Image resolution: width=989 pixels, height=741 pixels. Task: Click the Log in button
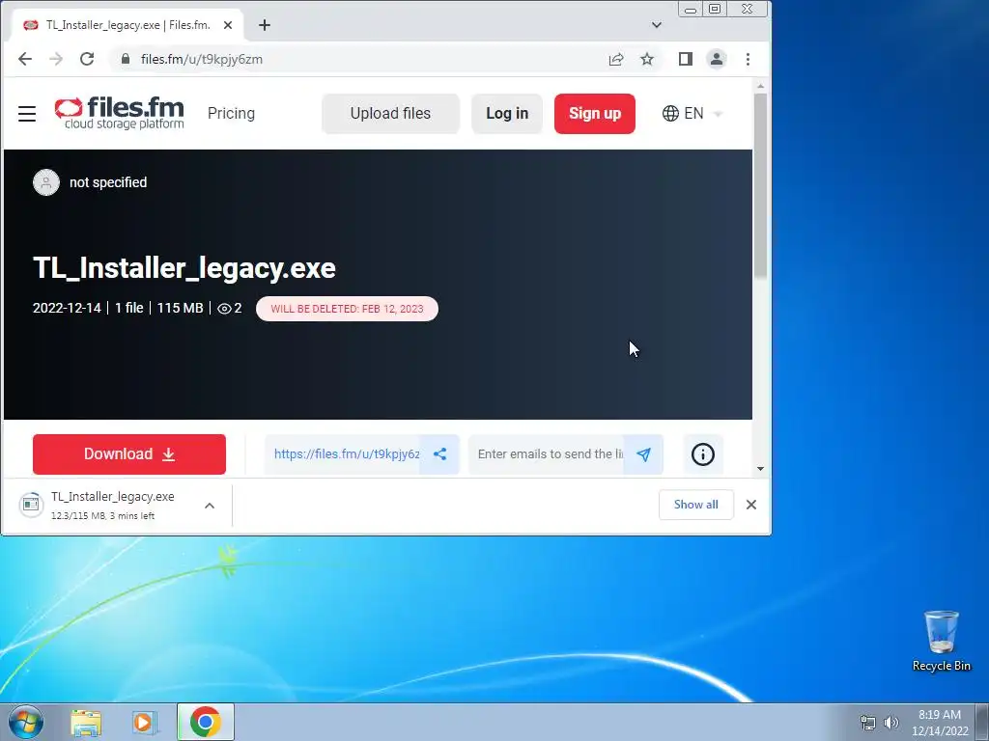(507, 114)
